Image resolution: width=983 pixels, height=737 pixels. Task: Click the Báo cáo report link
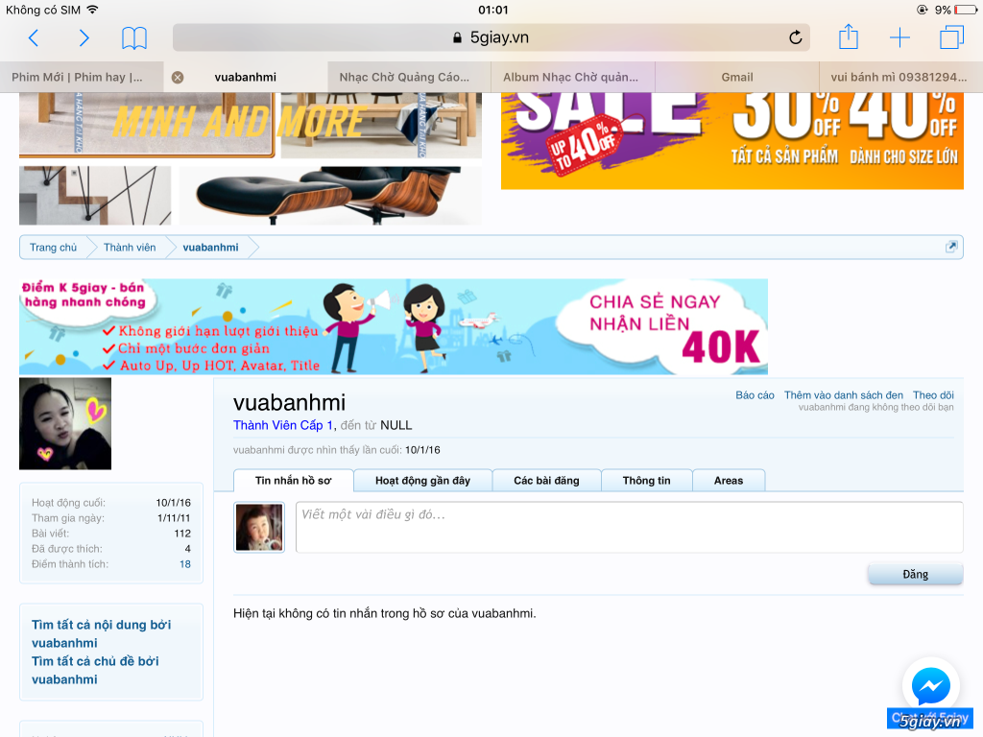pos(755,395)
